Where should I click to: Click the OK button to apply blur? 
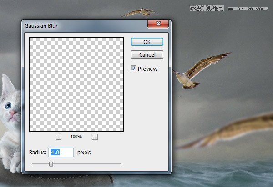[147, 42]
